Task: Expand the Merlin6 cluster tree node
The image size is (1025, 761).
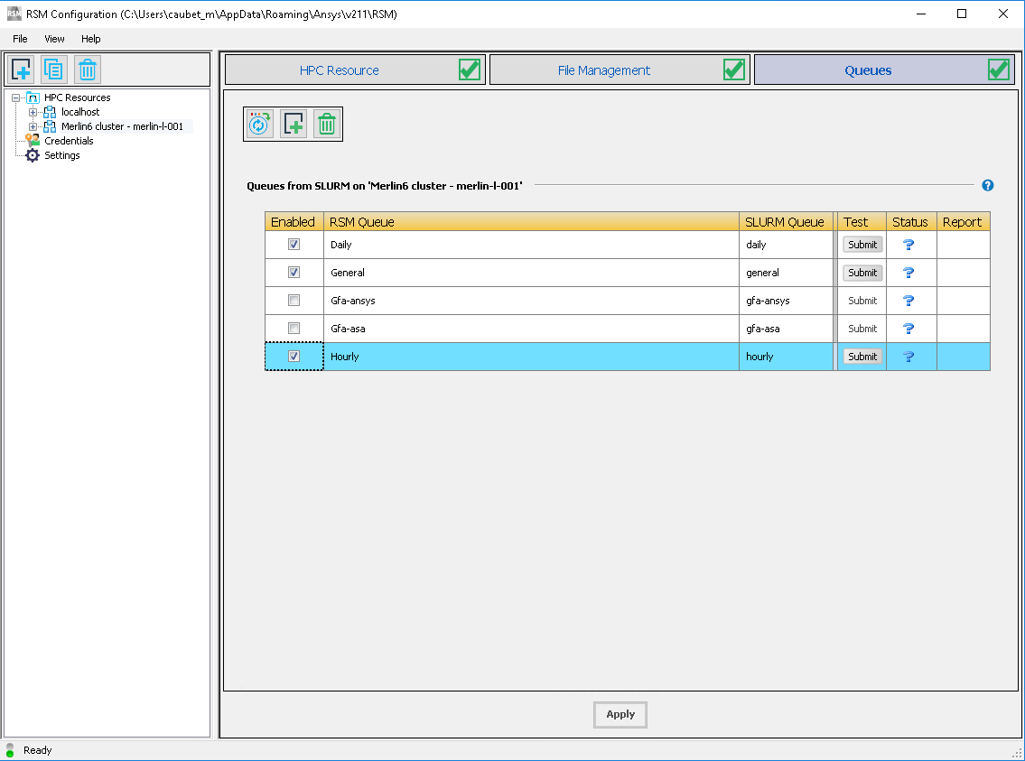Action: pyautogui.click(x=33, y=126)
